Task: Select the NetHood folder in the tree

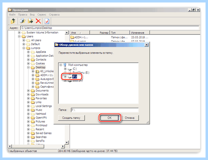Action: pos(41,114)
